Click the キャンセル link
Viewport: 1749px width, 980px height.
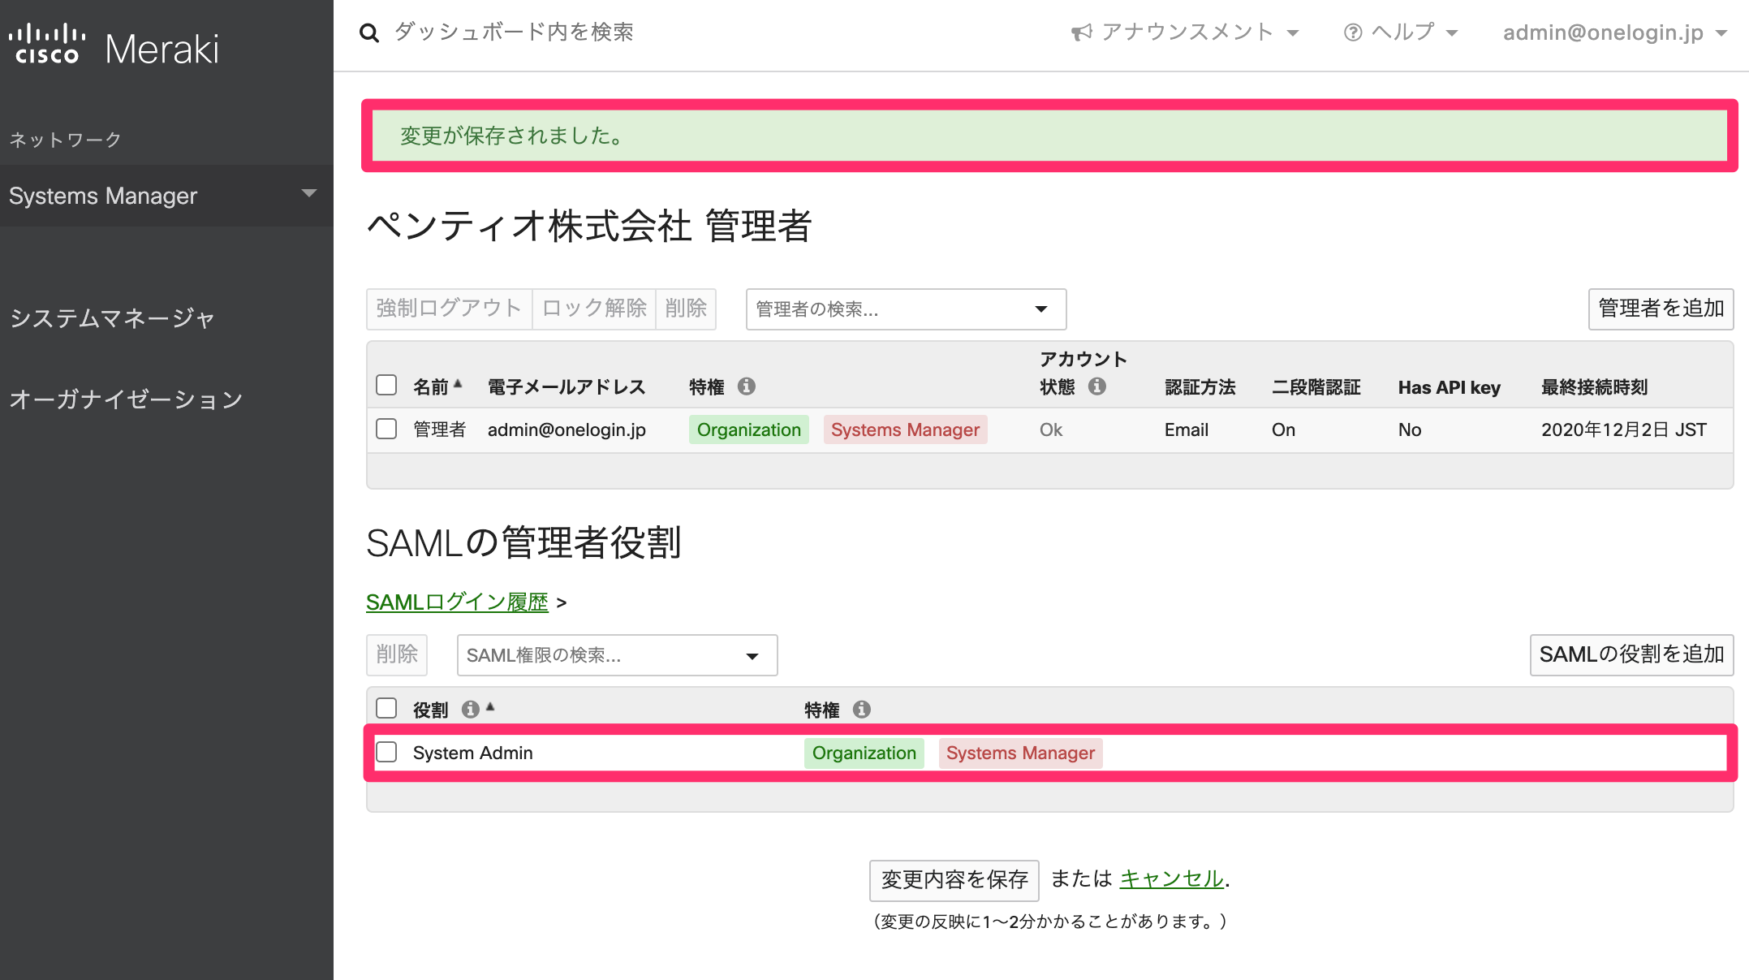click(x=1171, y=879)
